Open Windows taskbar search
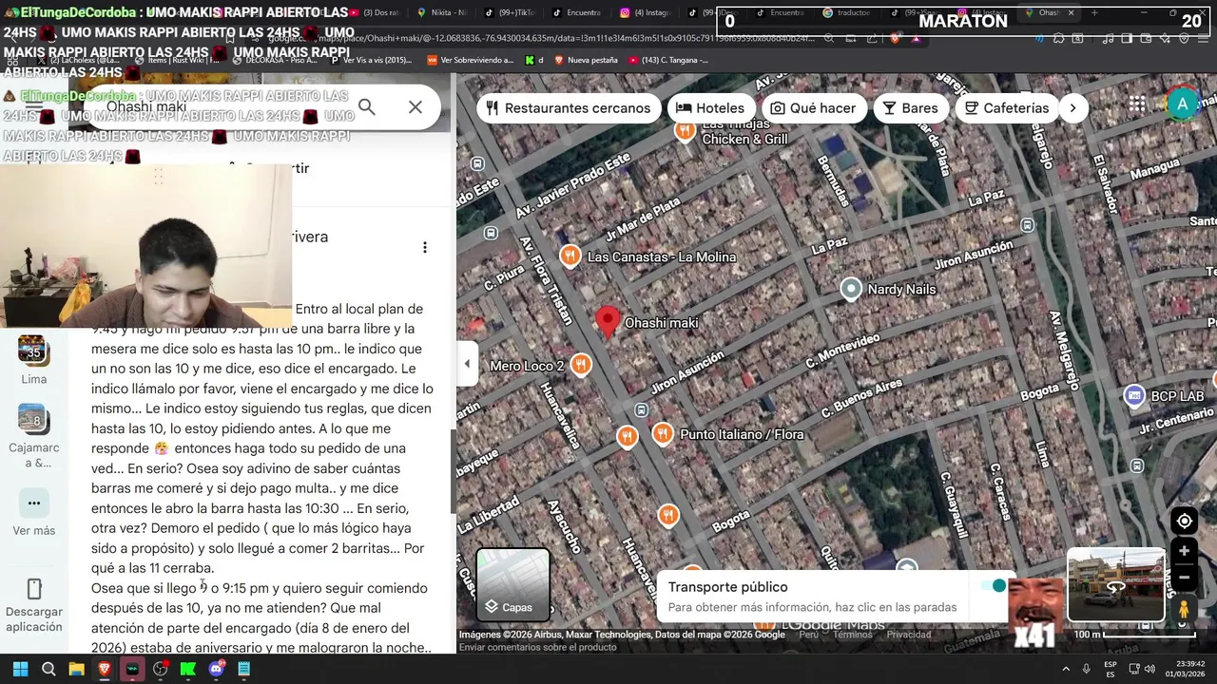 pos(48,669)
